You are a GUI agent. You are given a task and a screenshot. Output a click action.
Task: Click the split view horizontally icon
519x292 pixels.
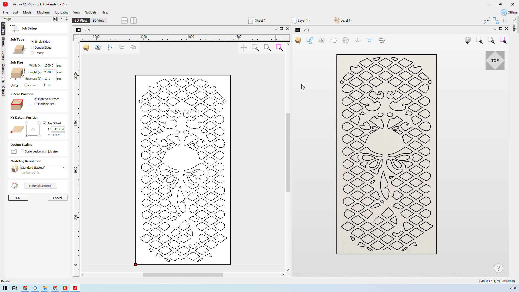pyautogui.click(x=124, y=21)
